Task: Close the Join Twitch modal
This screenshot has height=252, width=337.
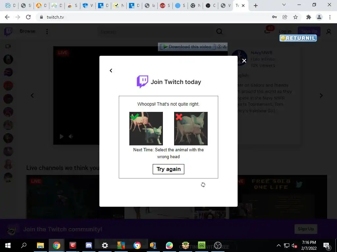Action: (244, 61)
